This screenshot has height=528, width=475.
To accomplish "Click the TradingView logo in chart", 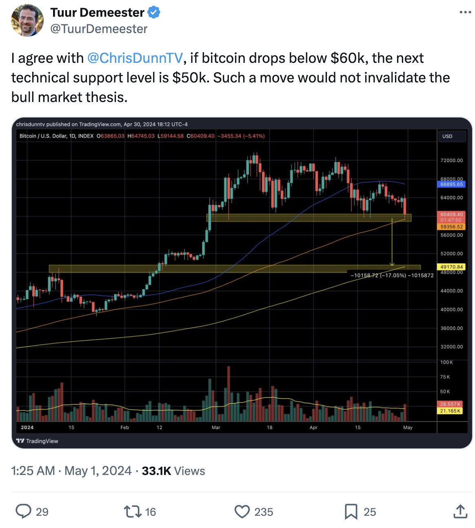I will pyautogui.click(x=37, y=441).
